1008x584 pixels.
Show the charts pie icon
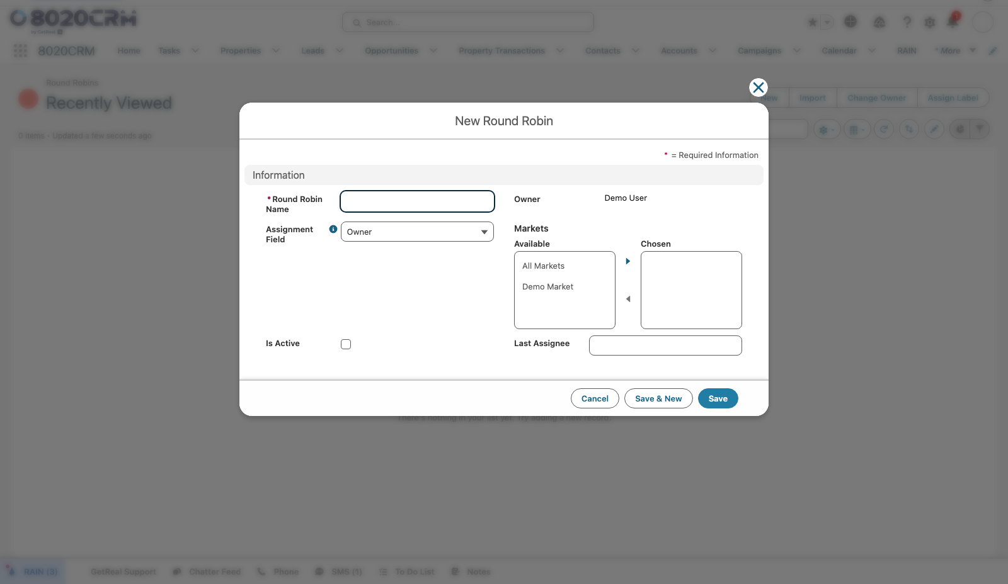click(960, 130)
